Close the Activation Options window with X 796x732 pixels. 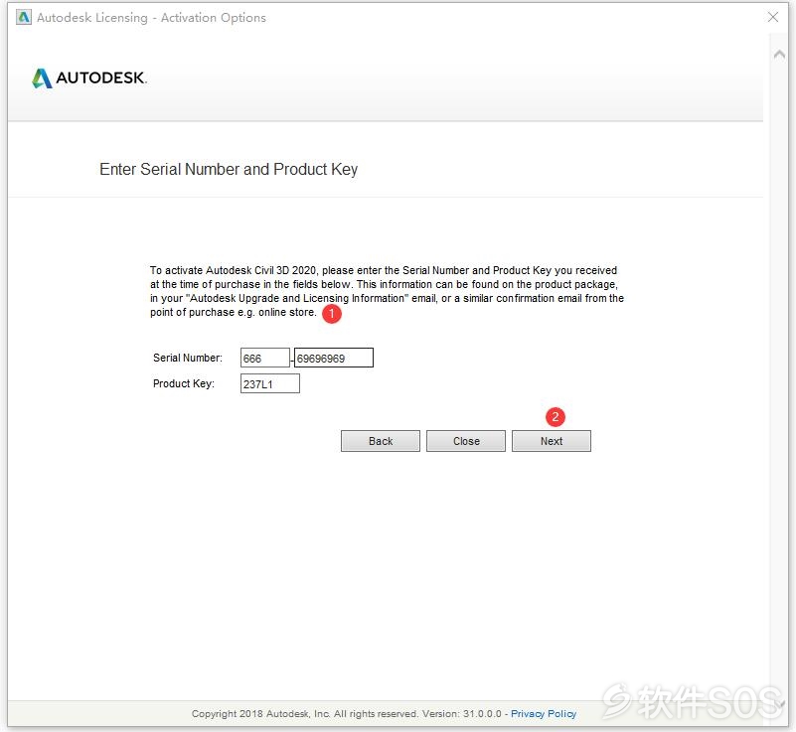click(x=773, y=17)
